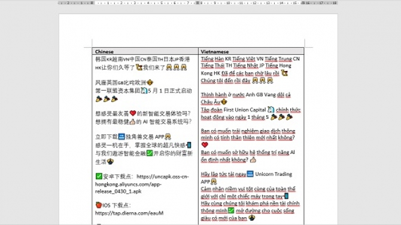The image size is (401, 225).
Task: Click blue icon before 'Unicorn Trading'
Action: (250, 174)
